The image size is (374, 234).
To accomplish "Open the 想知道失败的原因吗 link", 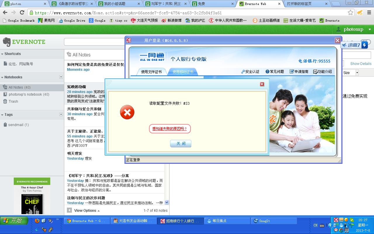I will coord(170,129).
